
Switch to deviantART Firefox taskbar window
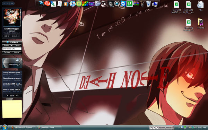pos(23,128)
